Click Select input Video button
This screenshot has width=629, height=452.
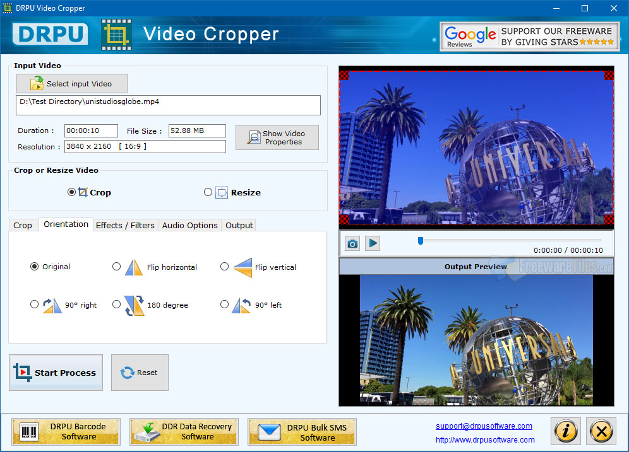pyautogui.click(x=72, y=84)
